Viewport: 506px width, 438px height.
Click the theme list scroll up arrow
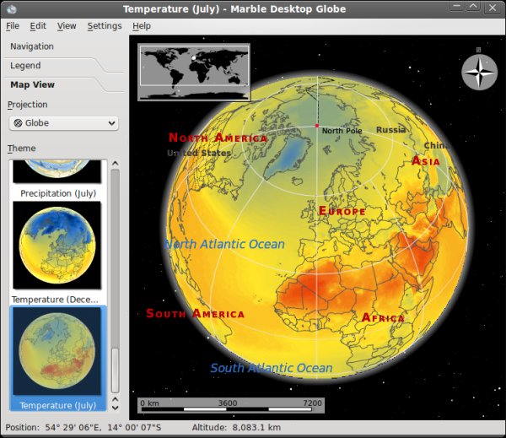click(x=116, y=164)
